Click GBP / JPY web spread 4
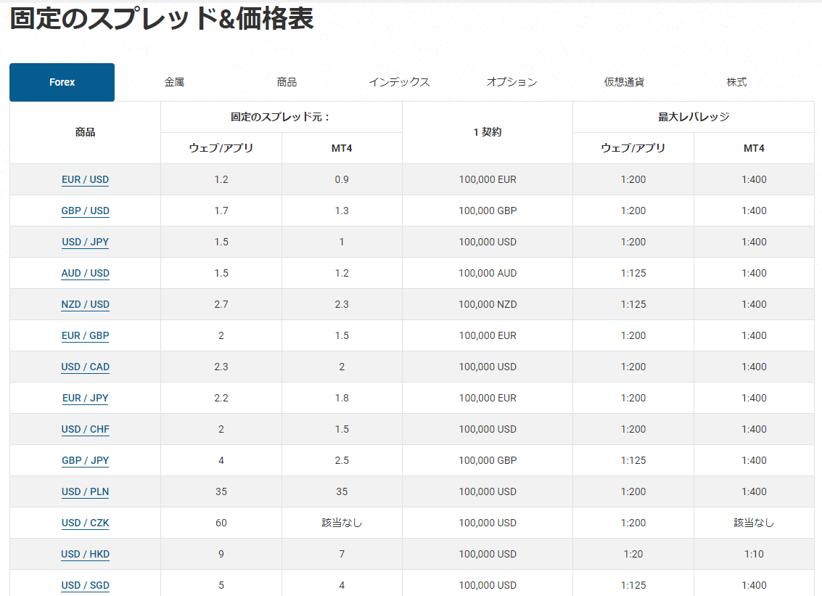The width and height of the screenshot is (822, 596). point(221,461)
